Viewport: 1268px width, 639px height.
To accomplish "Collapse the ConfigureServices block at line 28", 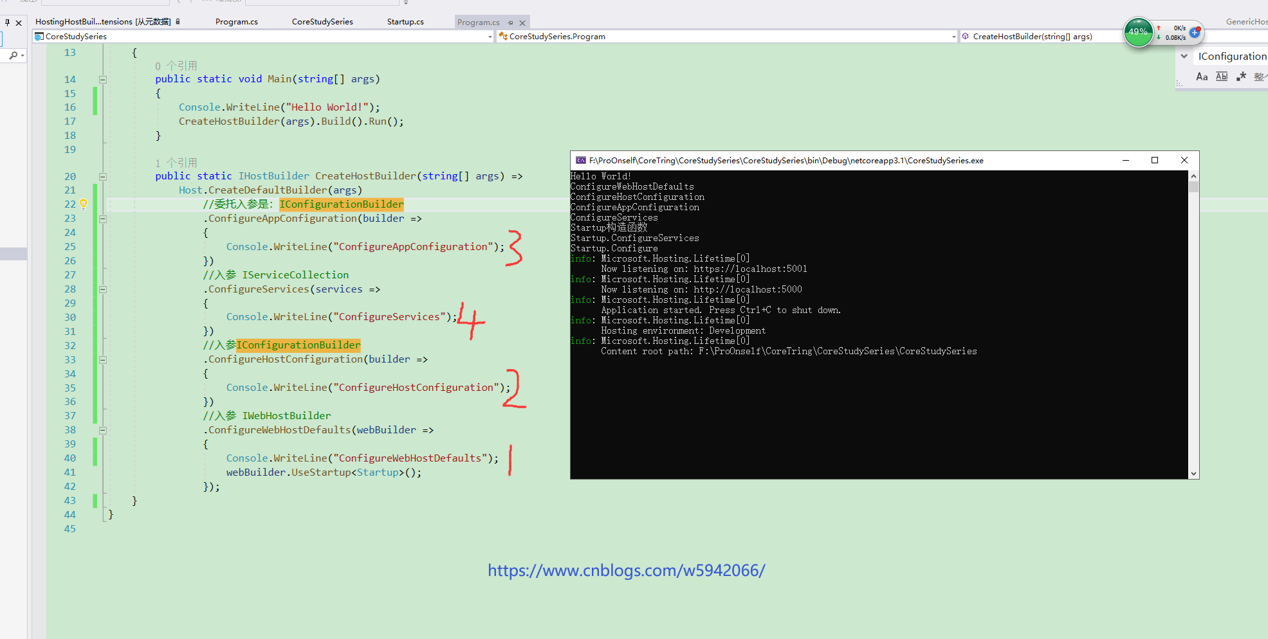I will (x=103, y=289).
